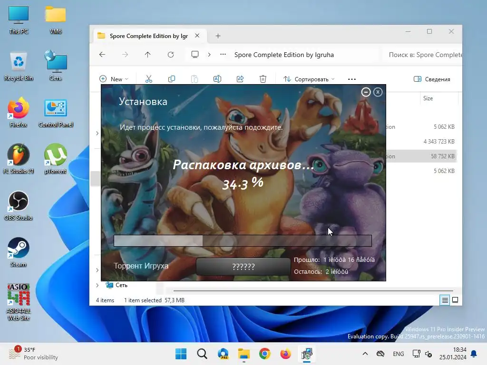Click the Paste icon in Explorer toolbar
The image size is (487, 365).
click(195, 79)
